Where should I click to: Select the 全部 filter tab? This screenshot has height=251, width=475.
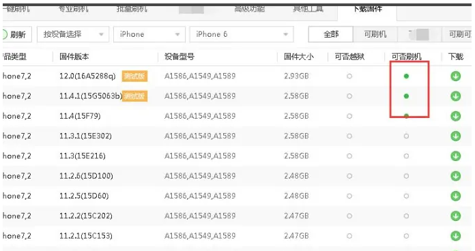click(331, 34)
